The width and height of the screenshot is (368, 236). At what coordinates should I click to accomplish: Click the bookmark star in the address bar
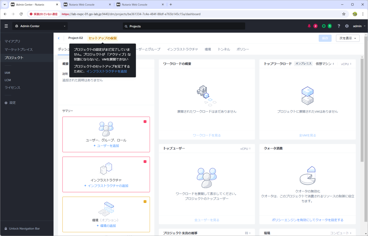click(x=344, y=14)
